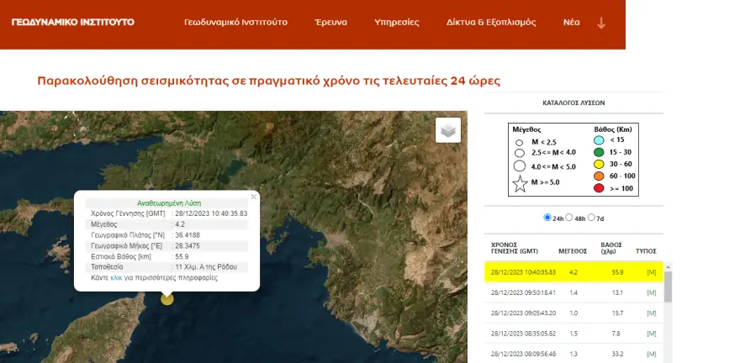The width and height of the screenshot is (740, 363).
Task: Click the [M] link for 08:35:05 event
Action: (x=651, y=334)
